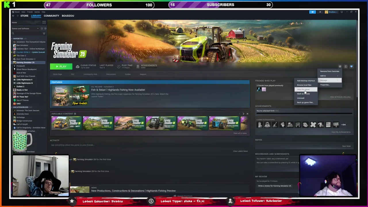This screenshot has width=368, height=207.
Task: Select Sea of Thieves in library list
Action: [22, 100]
